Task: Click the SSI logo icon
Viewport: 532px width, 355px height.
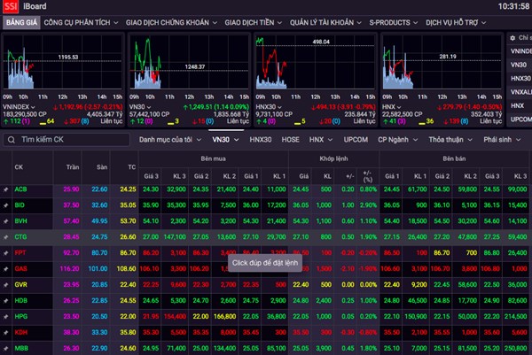Action: click(x=9, y=5)
